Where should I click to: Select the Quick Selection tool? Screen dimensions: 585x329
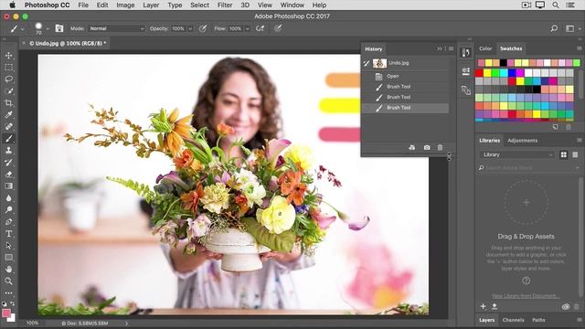tap(9, 91)
